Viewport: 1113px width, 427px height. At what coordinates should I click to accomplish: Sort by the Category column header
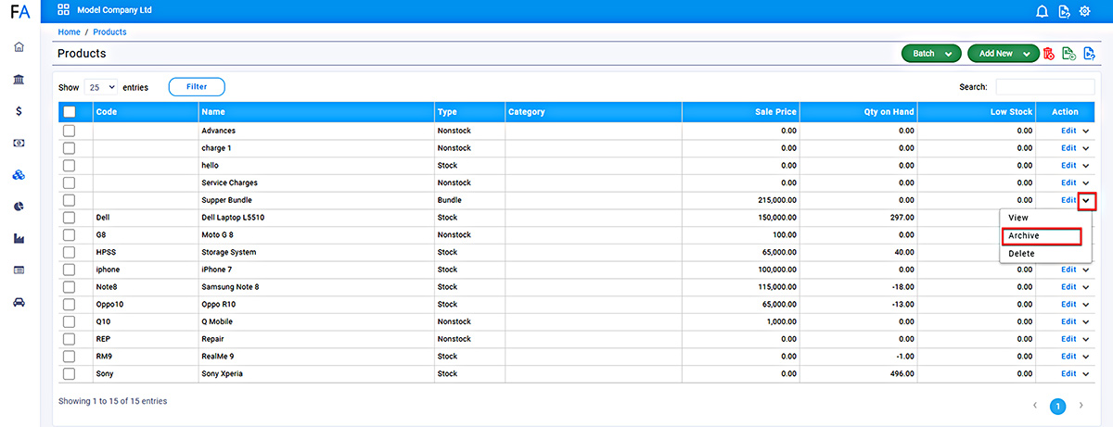click(594, 112)
